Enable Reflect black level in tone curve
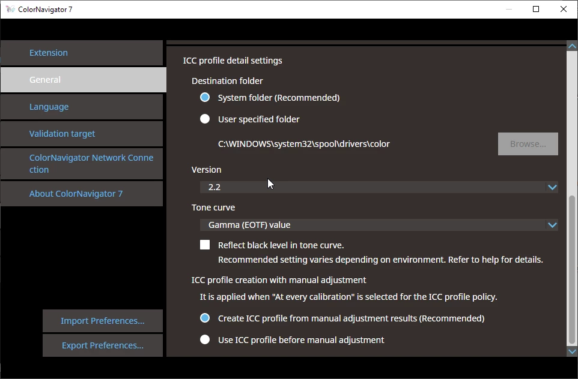Screen dimensions: 578x379 205,245
